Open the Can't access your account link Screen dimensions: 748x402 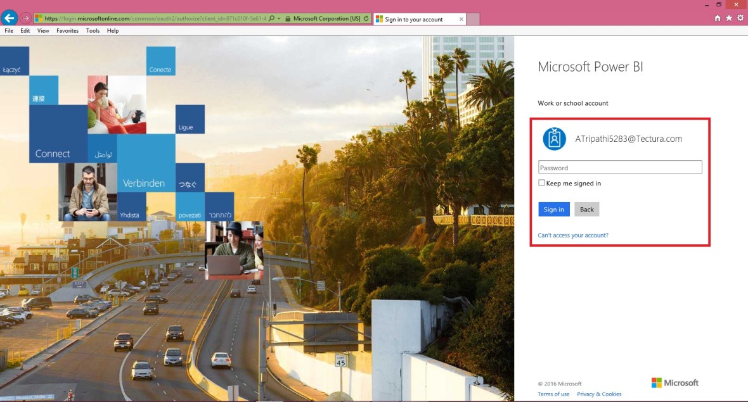point(573,235)
